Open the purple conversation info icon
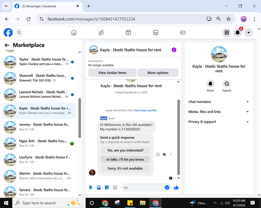This screenshot has width=261, height=208. click(174, 50)
